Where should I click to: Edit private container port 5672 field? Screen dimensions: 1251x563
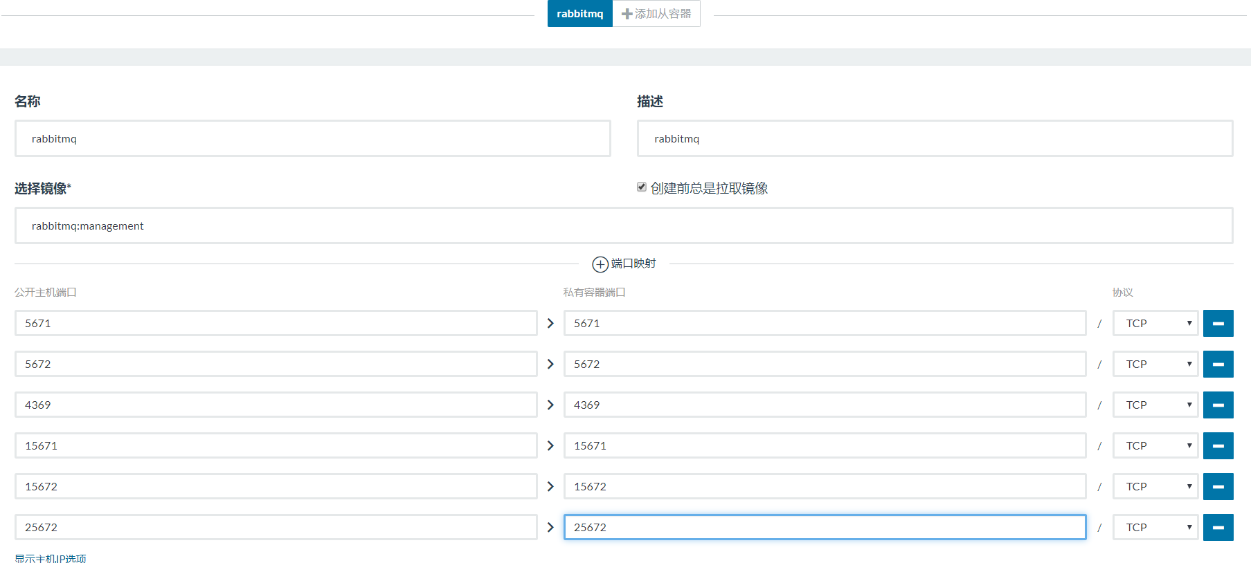(x=824, y=364)
